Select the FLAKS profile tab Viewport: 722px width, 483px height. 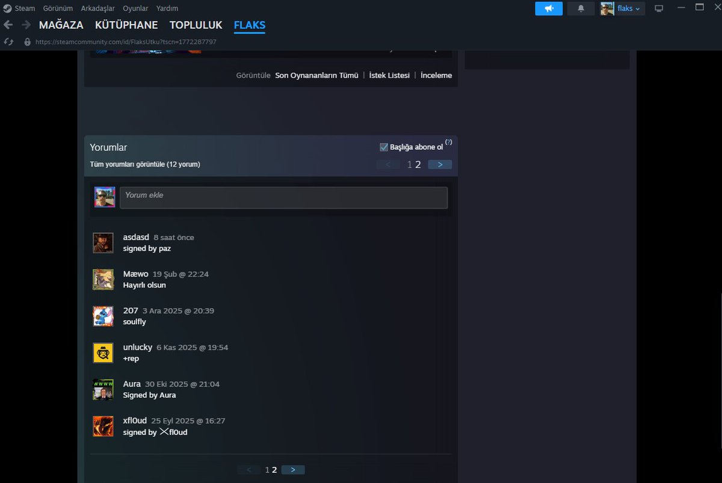(249, 25)
